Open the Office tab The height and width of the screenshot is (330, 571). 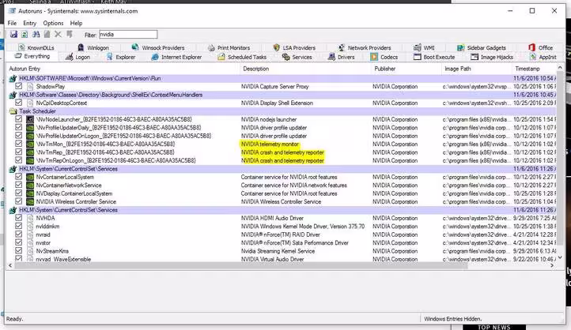[541, 47]
